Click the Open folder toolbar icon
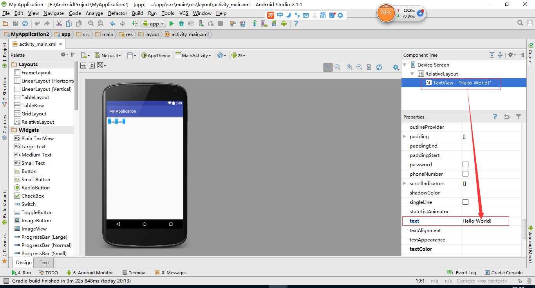 (5, 23)
